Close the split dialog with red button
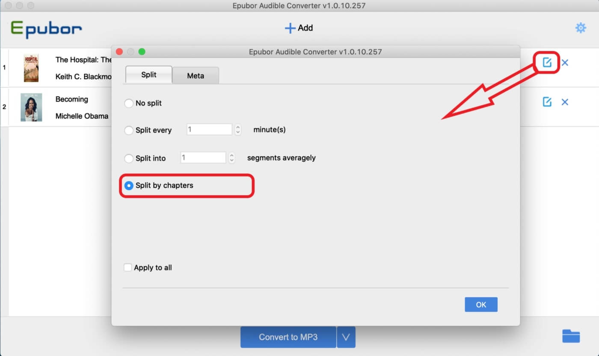599x356 pixels. coord(119,52)
